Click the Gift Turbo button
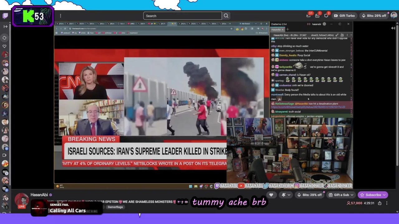Viewport: 399px width, 224px height. click(344, 16)
